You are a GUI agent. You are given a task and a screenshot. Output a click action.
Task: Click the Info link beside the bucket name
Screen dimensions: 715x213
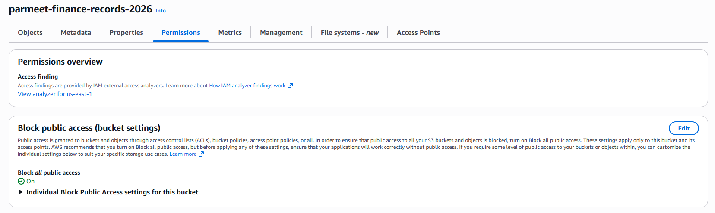click(161, 11)
